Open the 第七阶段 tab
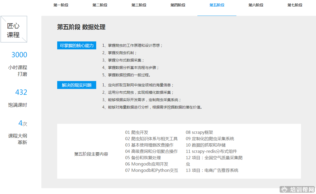 (x=295, y=5)
